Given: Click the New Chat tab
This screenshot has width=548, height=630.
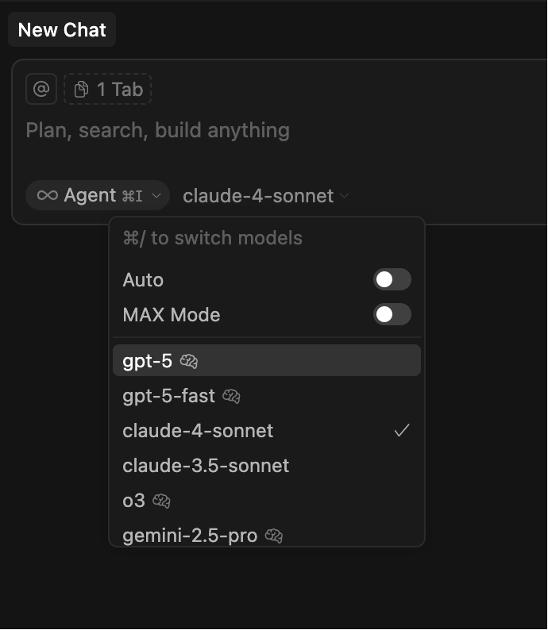Looking at the screenshot, I should tap(62, 30).
